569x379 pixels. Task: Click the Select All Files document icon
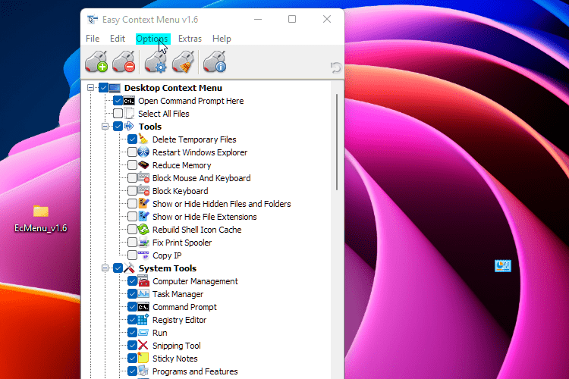[129, 114]
